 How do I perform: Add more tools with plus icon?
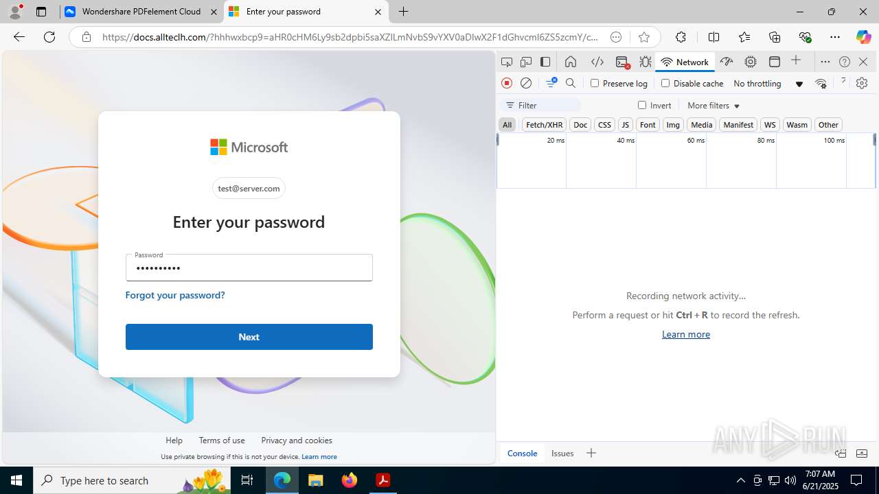pyautogui.click(x=796, y=61)
